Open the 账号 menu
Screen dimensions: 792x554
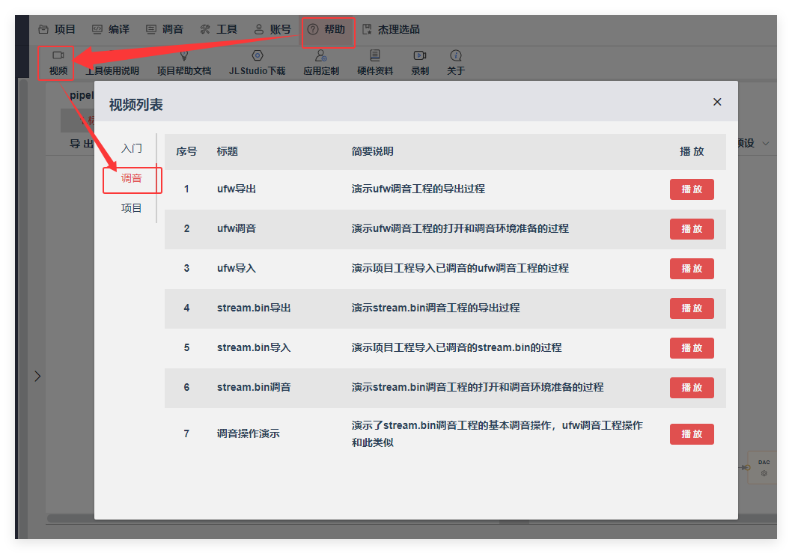[272, 29]
